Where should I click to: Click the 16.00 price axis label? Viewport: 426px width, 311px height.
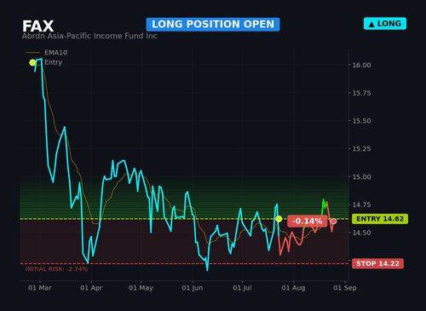(361, 65)
